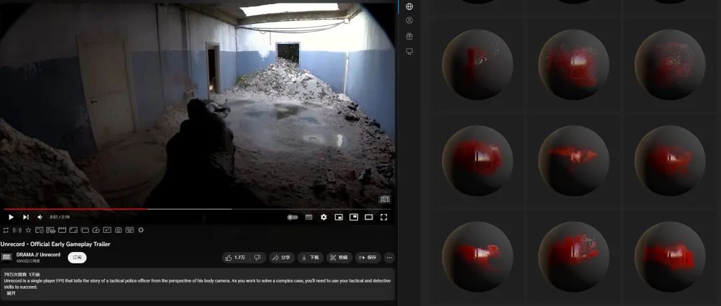Image resolution: width=721 pixels, height=306 pixels.
Task: Open the DRAMA // Unrecord channel link
Action: click(x=38, y=255)
